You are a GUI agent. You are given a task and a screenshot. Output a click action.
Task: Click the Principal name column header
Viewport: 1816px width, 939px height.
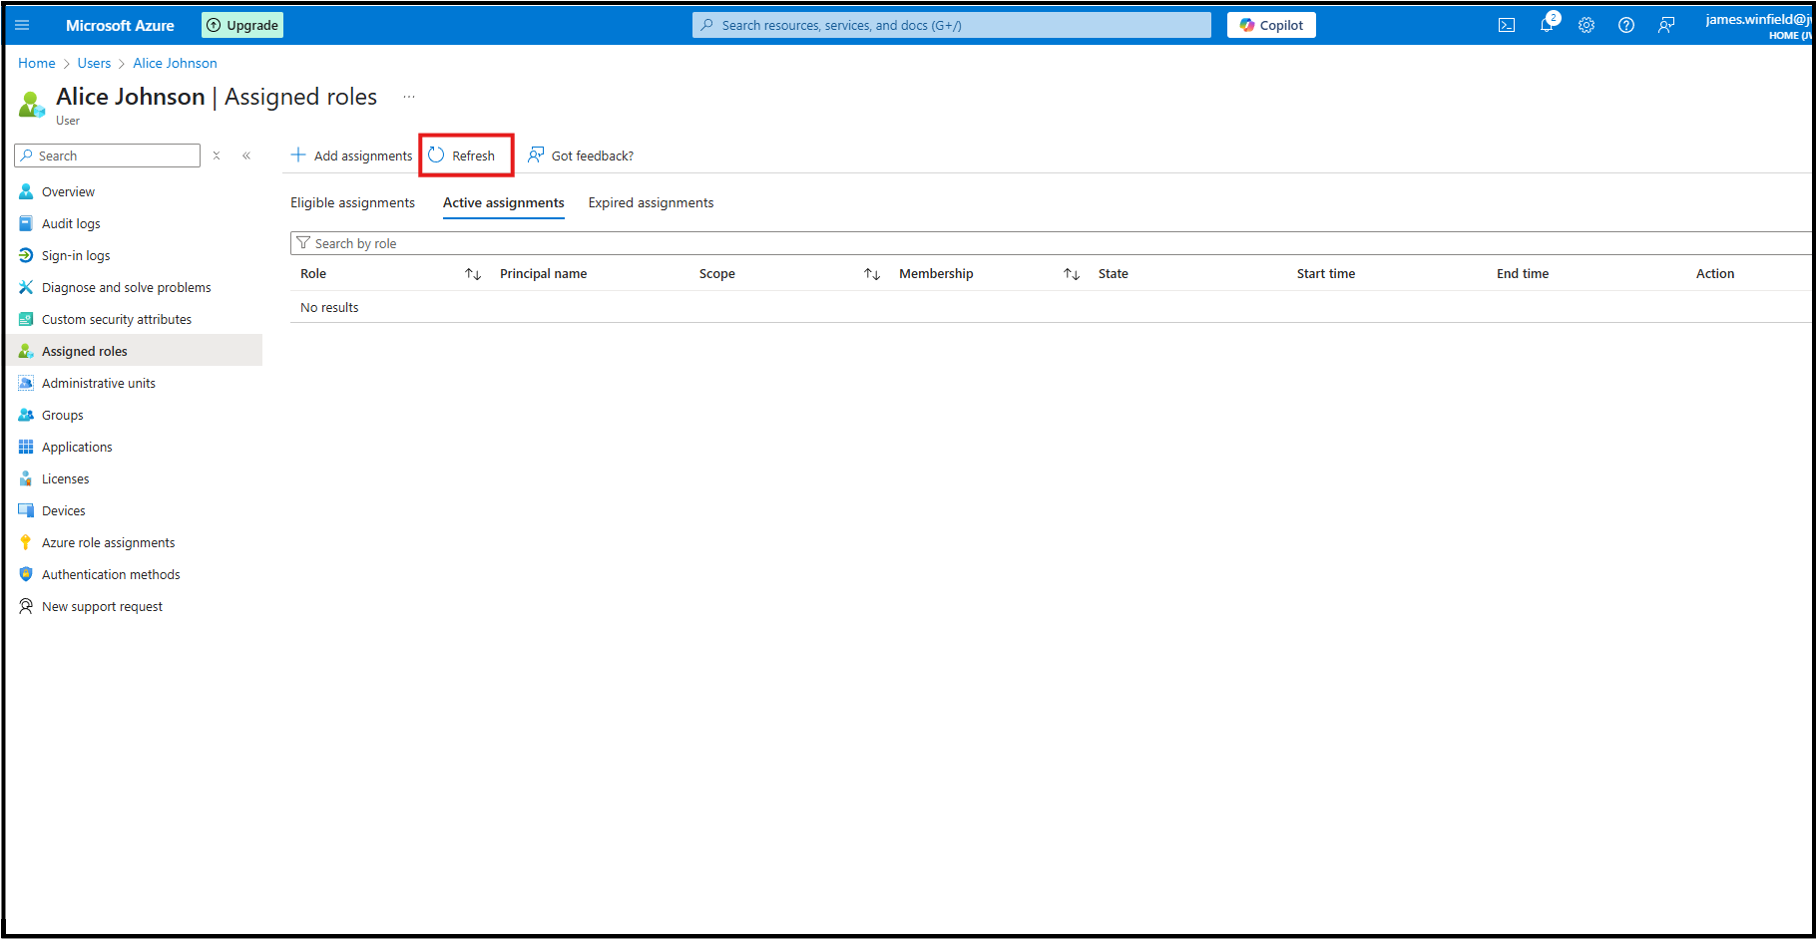point(543,274)
